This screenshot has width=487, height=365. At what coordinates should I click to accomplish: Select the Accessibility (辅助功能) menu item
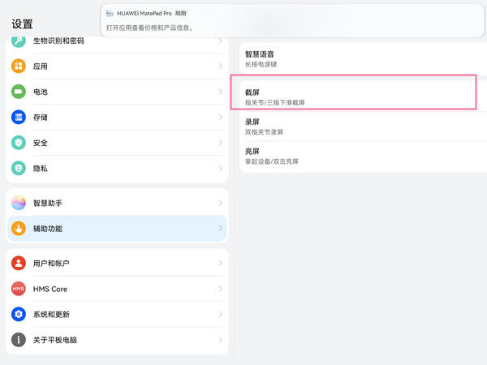click(x=114, y=229)
